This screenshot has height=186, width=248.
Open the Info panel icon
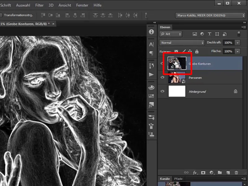151,32
